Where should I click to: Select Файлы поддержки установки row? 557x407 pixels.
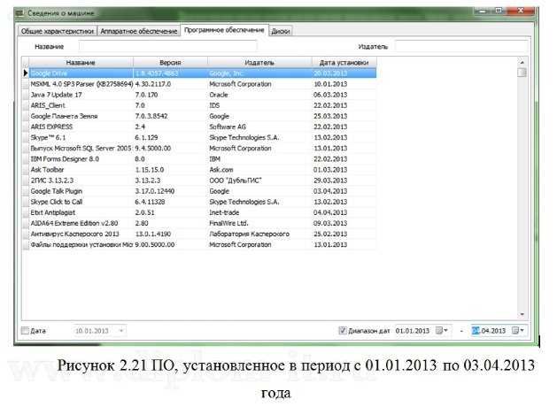[203, 244]
